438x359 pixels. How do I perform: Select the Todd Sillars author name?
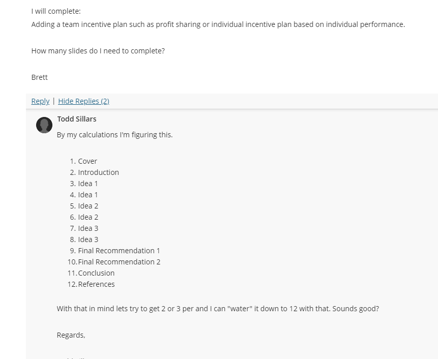[x=77, y=119]
